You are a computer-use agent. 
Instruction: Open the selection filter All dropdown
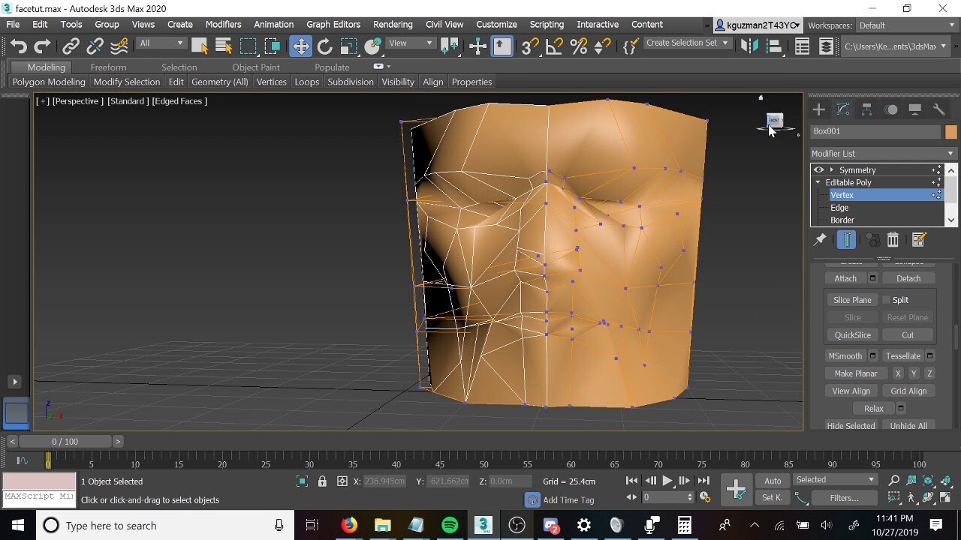pyautogui.click(x=161, y=43)
